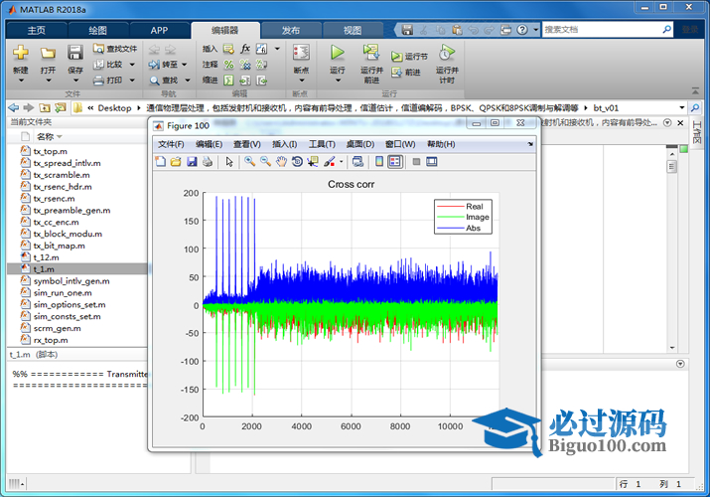This screenshot has width=710, height=497.
Task: Switch to the Plots (绘图) tab
Action: point(97,31)
